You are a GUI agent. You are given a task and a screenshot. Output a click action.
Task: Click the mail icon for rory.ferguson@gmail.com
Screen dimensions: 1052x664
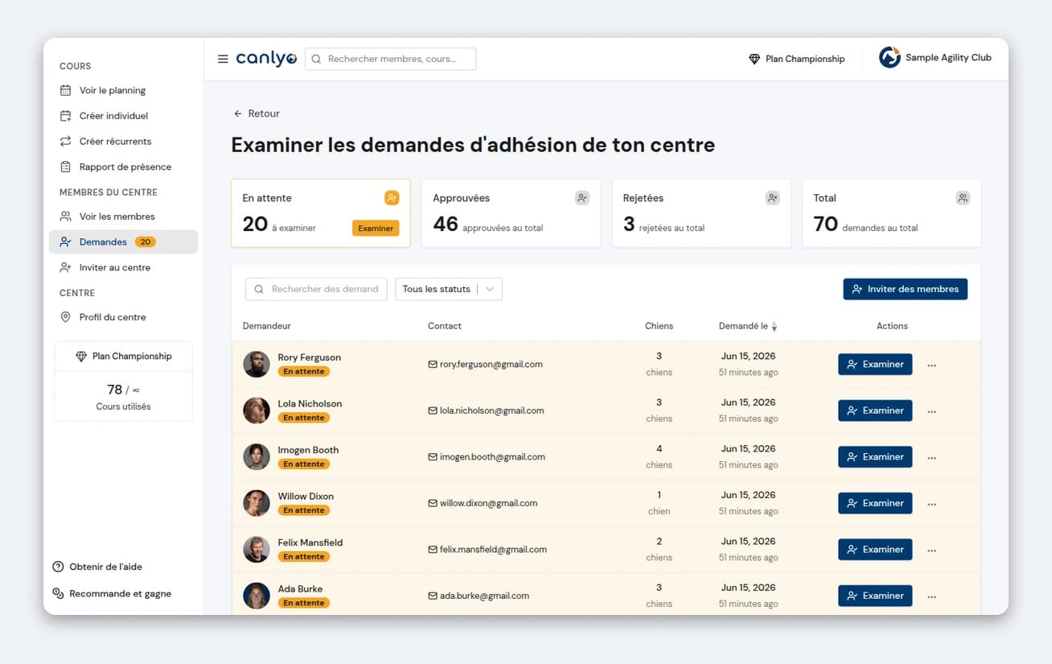433,365
